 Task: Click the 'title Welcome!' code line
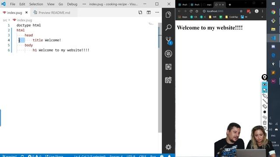[x=47, y=40]
